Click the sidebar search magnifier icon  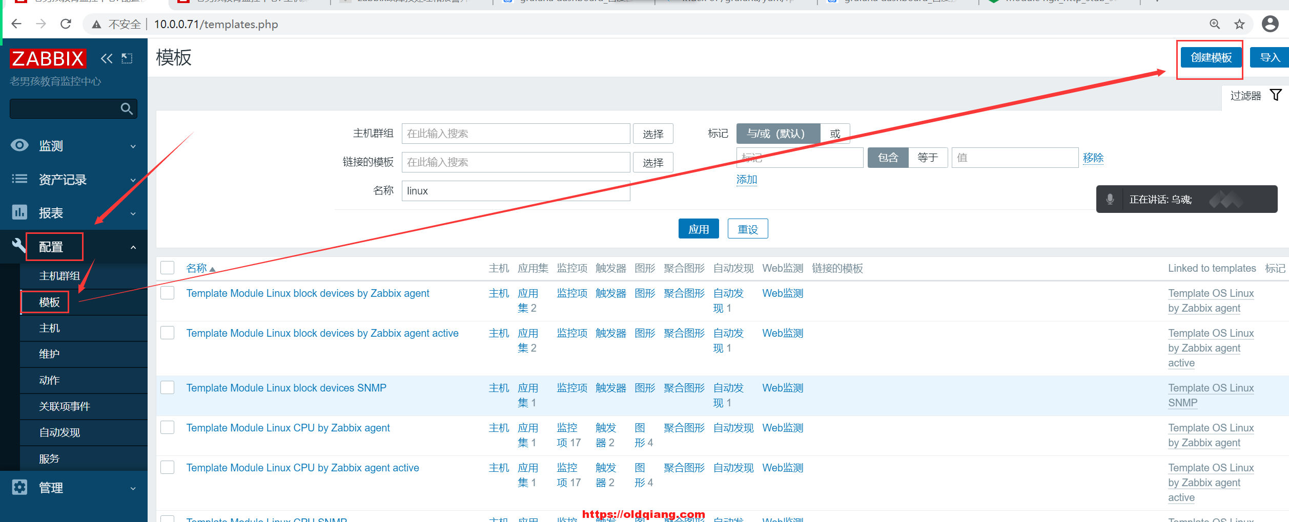pyautogui.click(x=127, y=108)
